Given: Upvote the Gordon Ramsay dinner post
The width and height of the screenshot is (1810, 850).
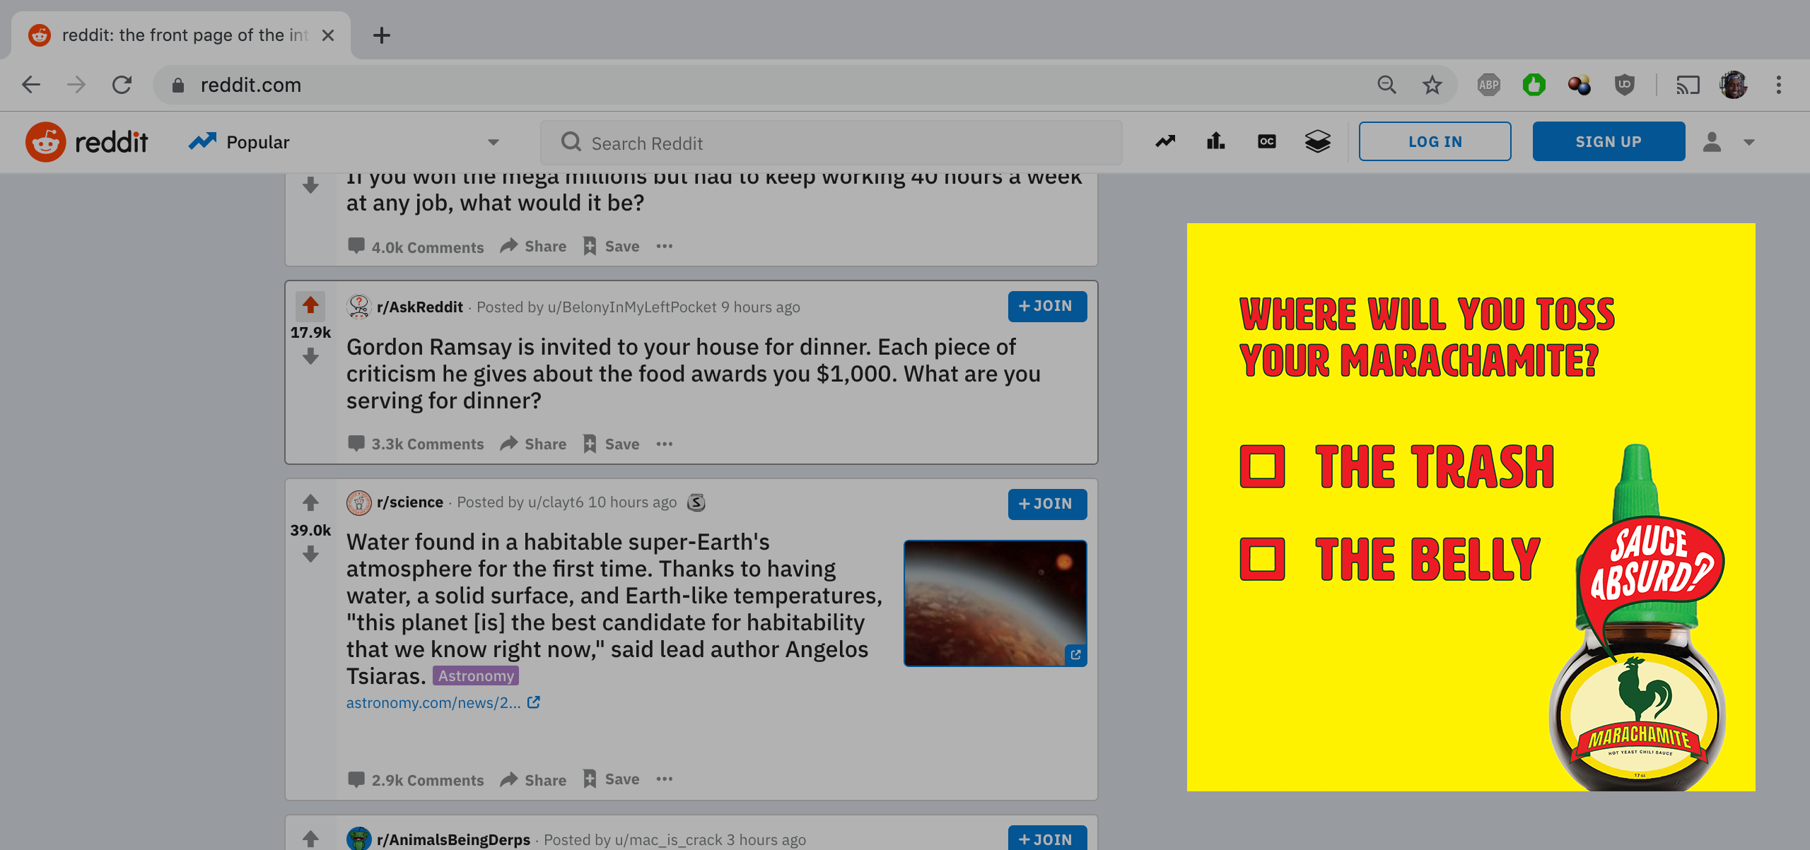Looking at the screenshot, I should click(x=310, y=305).
